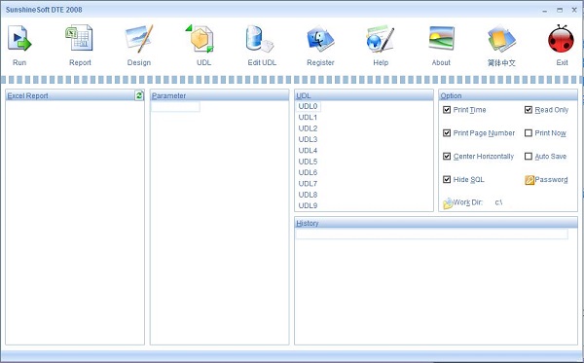Screen dimensions: 584x363
Task: Open the Edit UDL database icon
Action: (x=260, y=38)
